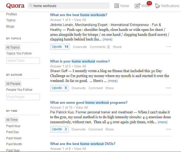This screenshot has width=181, height=152.
Task: Click author name Shawn Goff
Action: tap(59, 71)
